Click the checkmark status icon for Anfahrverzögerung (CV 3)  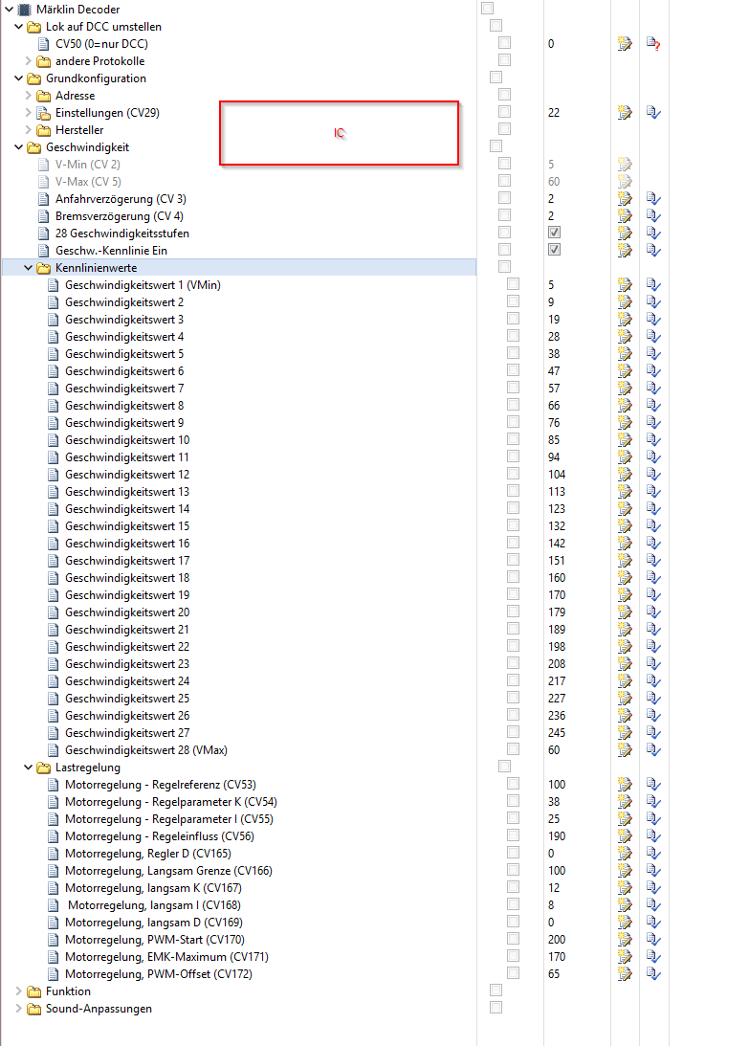tap(654, 199)
